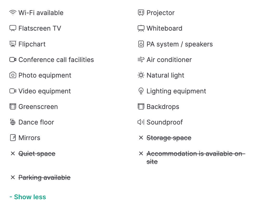The height and width of the screenshot is (207, 259).
Task: Click the Projector icon
Action: click(x=141, y=13)
